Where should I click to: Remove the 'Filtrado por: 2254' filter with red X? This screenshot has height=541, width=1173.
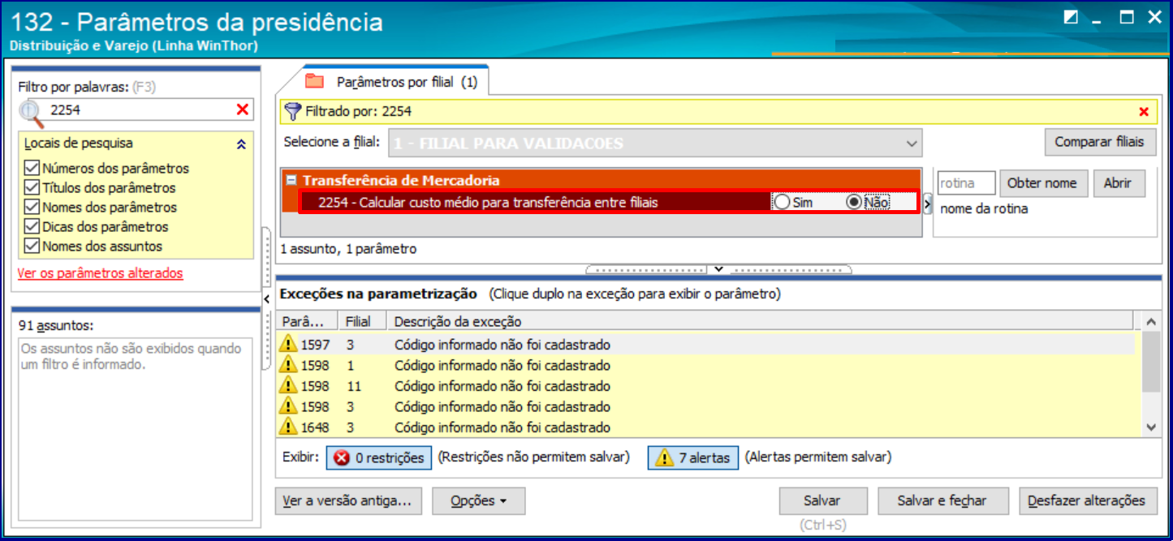[x=1144, y=112]
